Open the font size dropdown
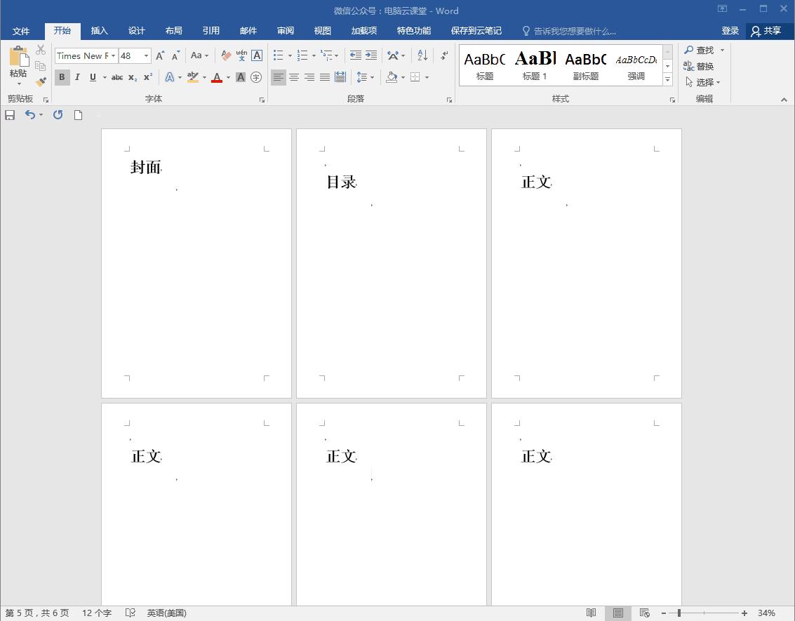The width and height of the screenshot is (795, 621). (x=146, y=56)
